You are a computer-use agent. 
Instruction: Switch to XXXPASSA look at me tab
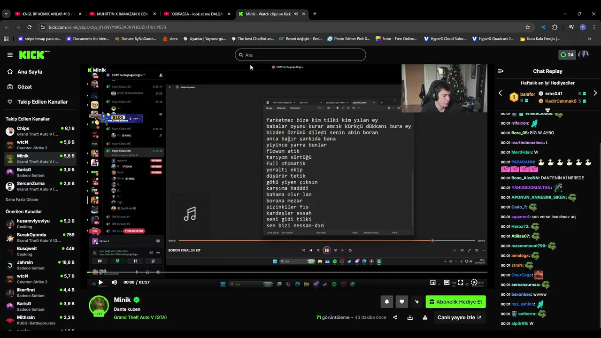click(x=197, y=14)
